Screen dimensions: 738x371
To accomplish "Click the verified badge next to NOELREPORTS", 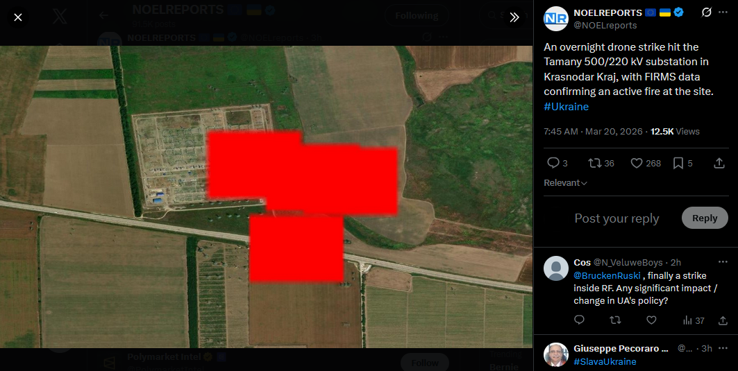I will (678, 12).
